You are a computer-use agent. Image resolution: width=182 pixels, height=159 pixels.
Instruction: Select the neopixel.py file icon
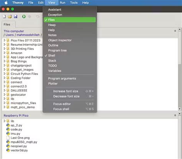click(8, 146)
